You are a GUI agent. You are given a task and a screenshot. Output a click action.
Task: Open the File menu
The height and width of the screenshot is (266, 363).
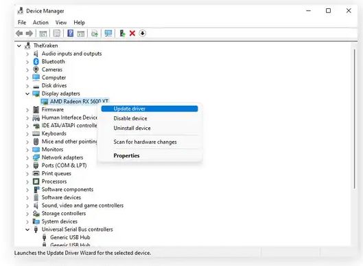tap(22, 23)
